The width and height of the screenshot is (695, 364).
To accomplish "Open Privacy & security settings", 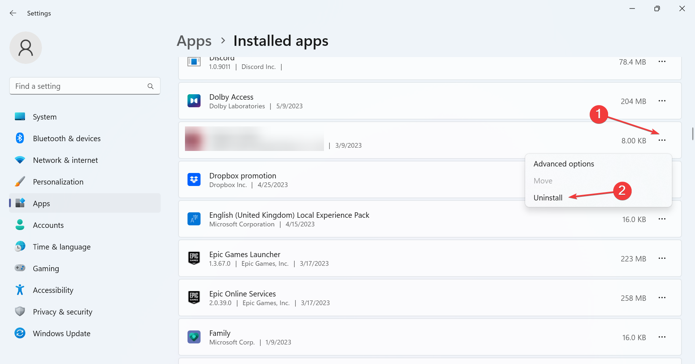I will [85, 312].
